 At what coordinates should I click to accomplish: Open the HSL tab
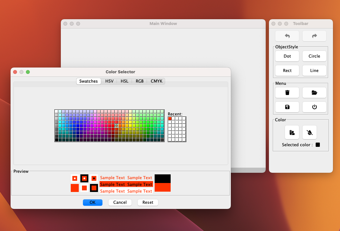[125, 81]
